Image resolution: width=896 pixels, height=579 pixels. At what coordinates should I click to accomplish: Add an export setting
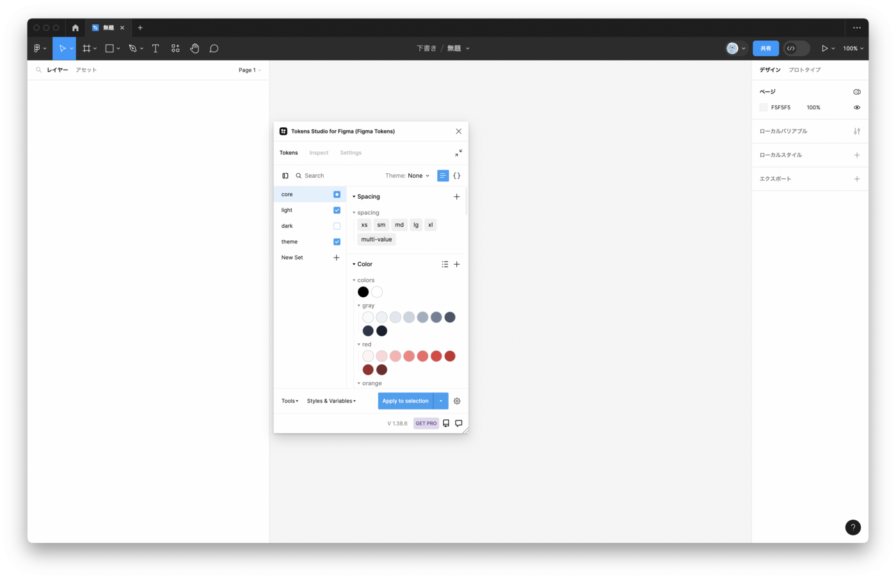(x=857, y=179)
